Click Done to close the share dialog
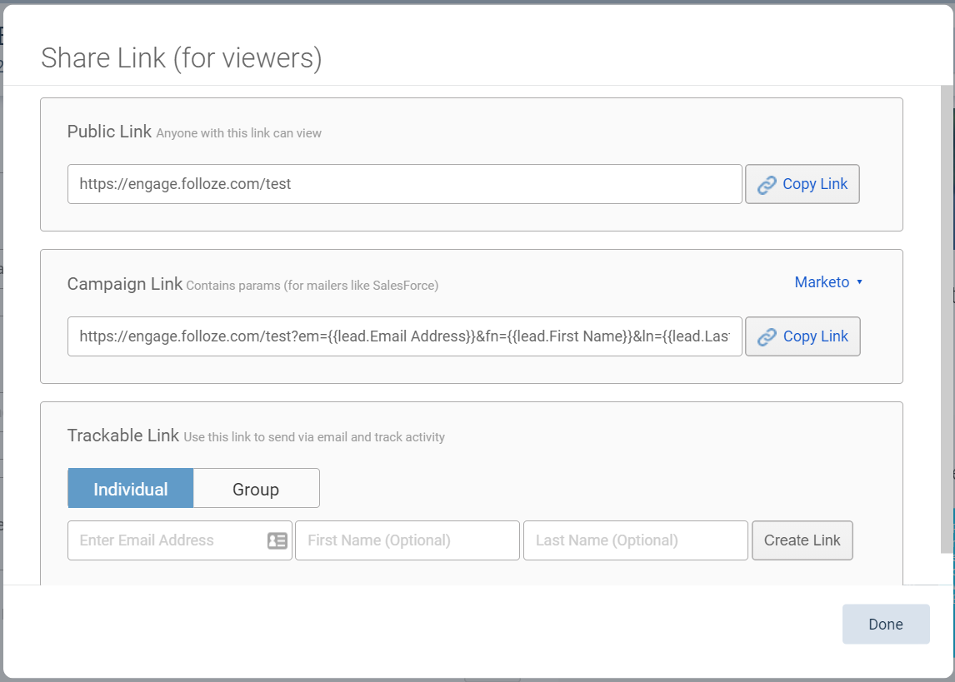The image size is (955, 682). click(x=885, y=625)
